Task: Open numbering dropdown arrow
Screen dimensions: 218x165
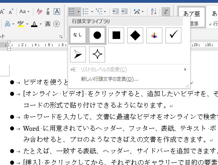Action: pyautogui.click(x=92, y=12)
